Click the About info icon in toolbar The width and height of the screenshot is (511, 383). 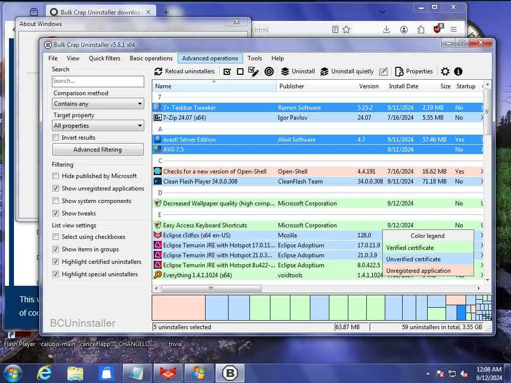click(x=458, y=71)
